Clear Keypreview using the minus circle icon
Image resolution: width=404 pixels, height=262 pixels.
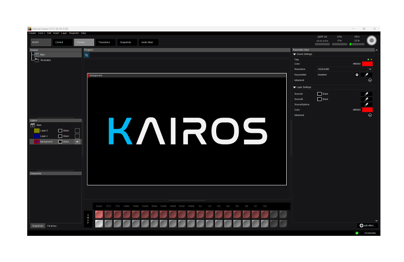357,75
